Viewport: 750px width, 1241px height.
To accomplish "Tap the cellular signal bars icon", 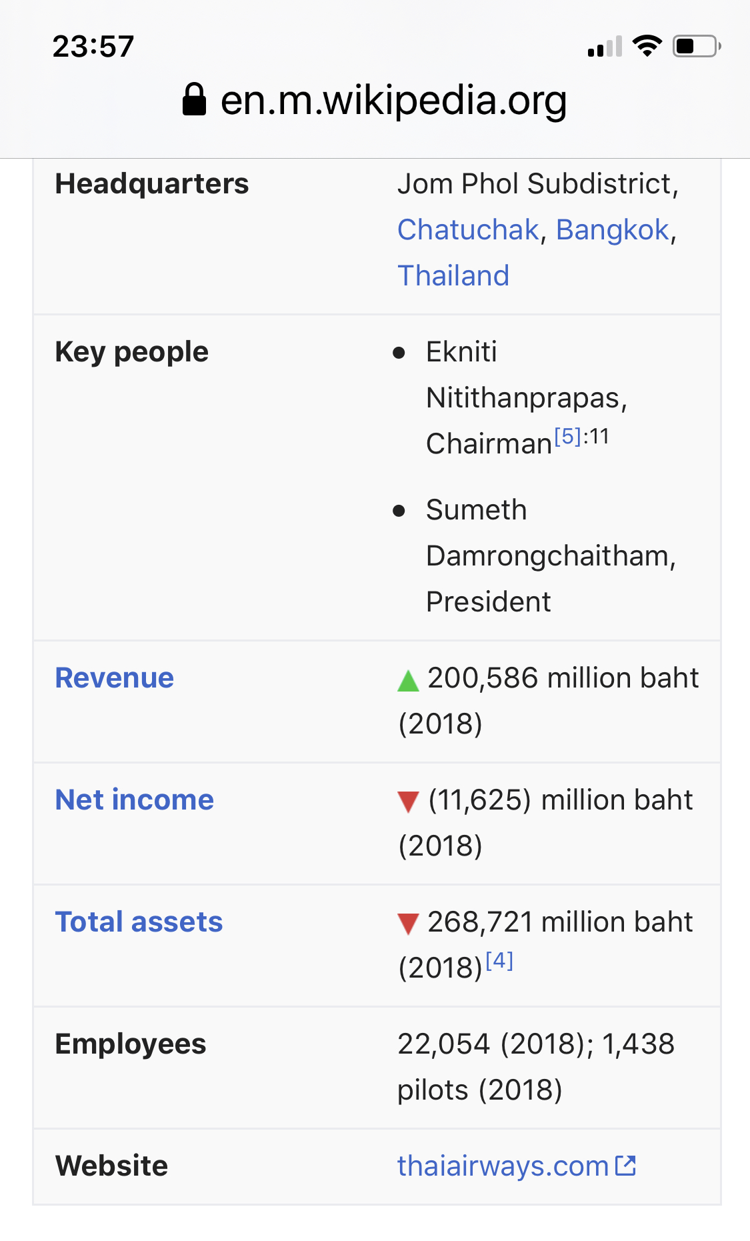I will (x=605, y=47).
